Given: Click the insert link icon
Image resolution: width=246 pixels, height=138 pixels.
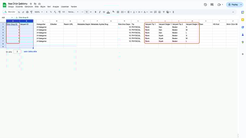Looking at the screenshot, I should 151,12.
